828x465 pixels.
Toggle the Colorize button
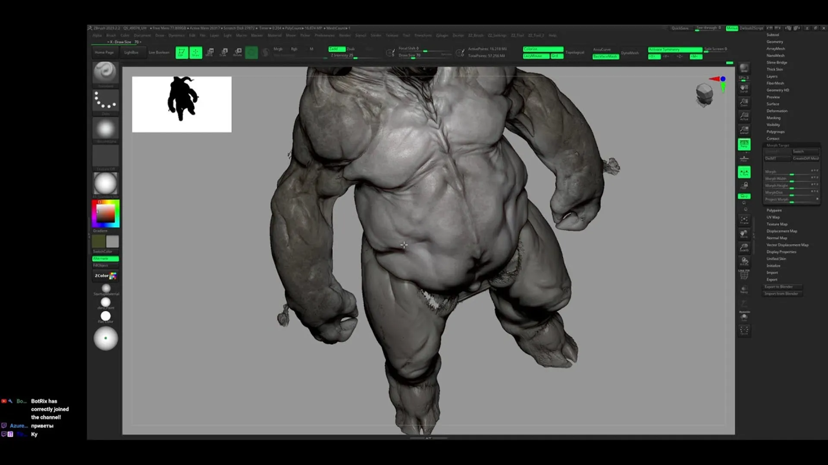543,49
